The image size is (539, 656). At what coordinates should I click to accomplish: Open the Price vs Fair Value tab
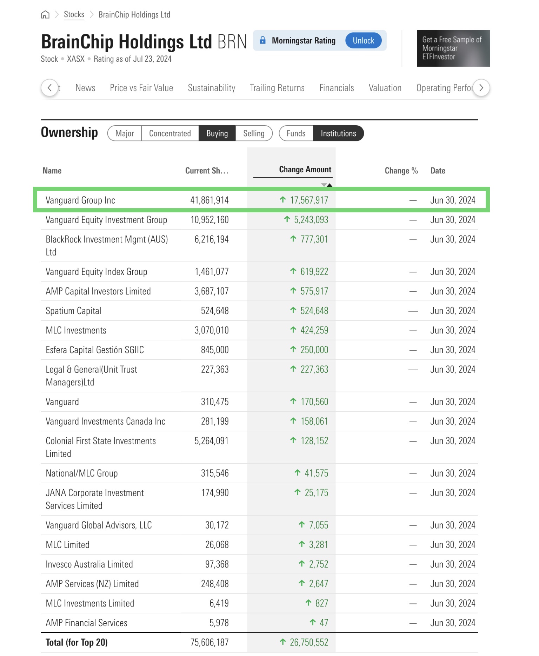click(x=141, y=88)
